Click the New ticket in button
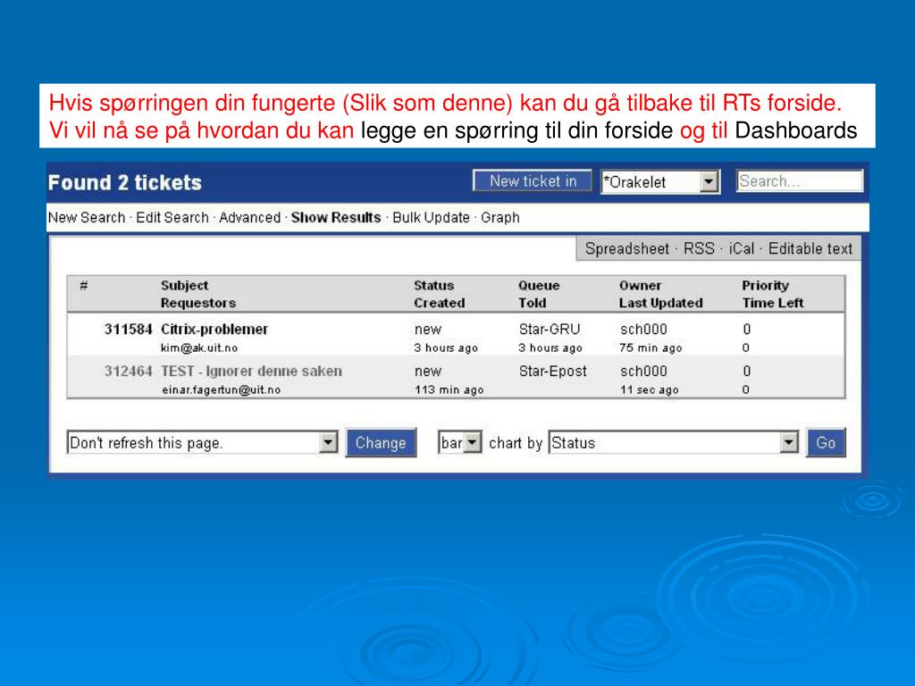This screenshot has width=915, height=686. [533, 181]
